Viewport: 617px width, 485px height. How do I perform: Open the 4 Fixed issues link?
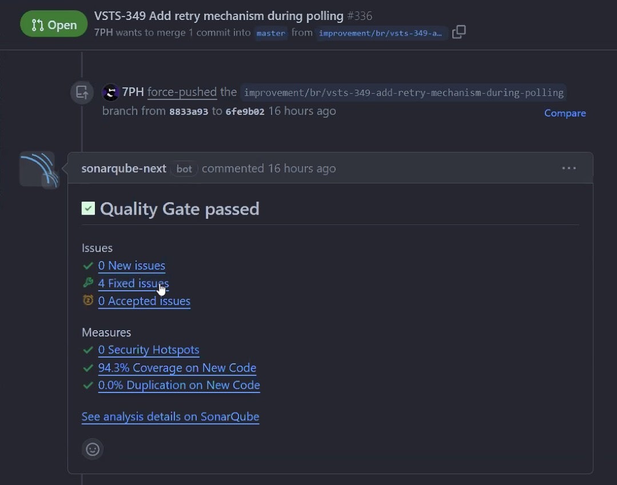(133, 283)
